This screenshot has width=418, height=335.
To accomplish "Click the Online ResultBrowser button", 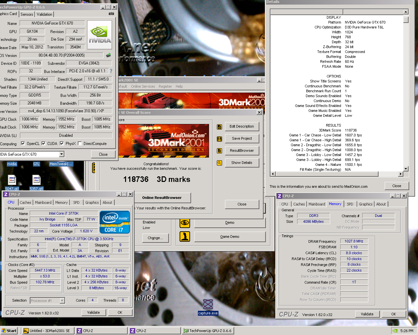I will [x=162, y=198].
